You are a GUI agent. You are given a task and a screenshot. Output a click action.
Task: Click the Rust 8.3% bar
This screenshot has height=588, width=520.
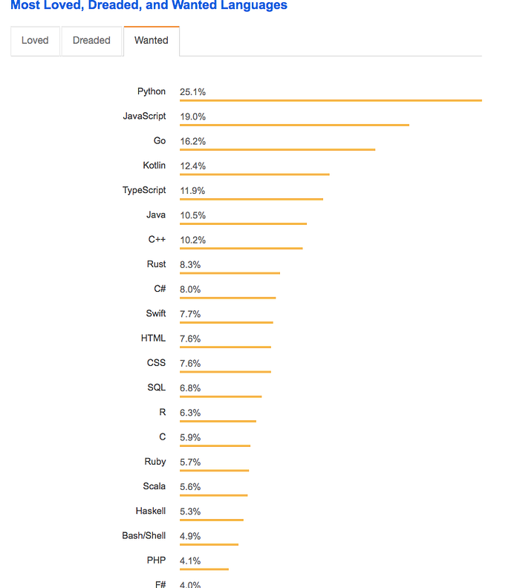pos(230,273)
